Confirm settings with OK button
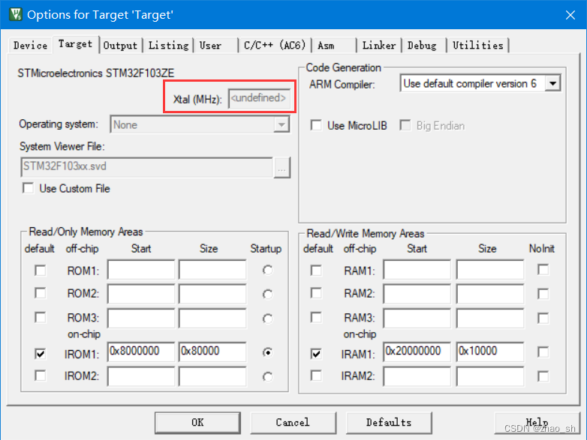587x440 pixels. [197, 423]
